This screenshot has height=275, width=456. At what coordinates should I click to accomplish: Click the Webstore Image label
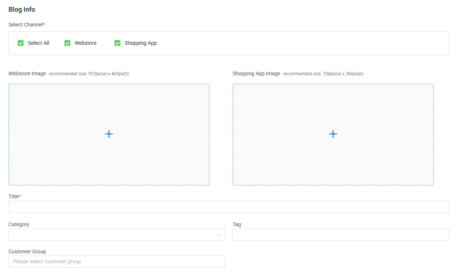tap(27, 74)
